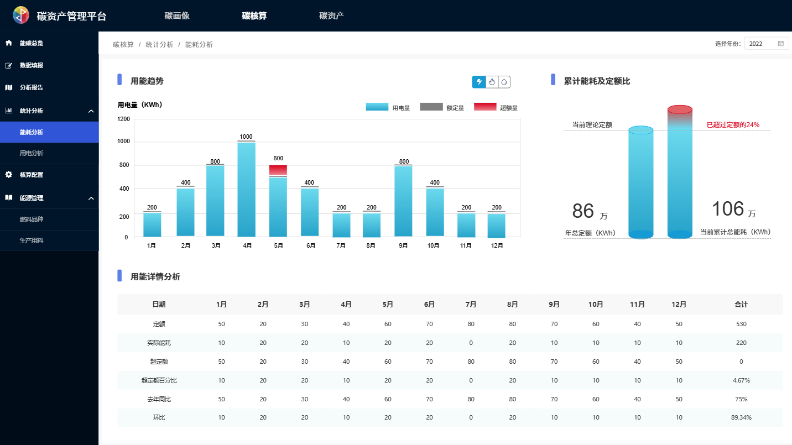
Task: Switch chart to electricity with lightning toggle
Action: [479, 82]
